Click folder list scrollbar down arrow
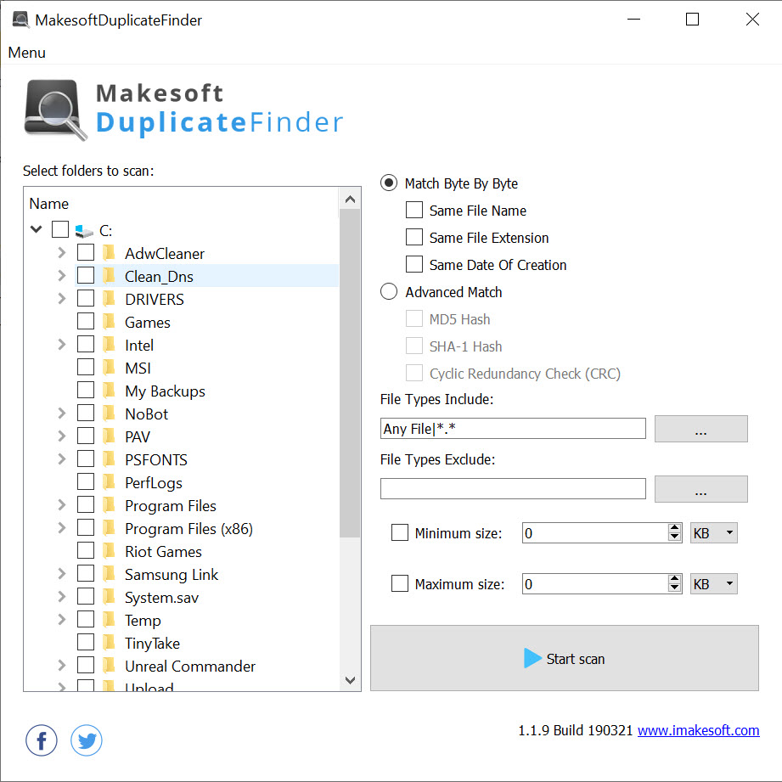Screen dimensions: 782x782 click(350, 680)
